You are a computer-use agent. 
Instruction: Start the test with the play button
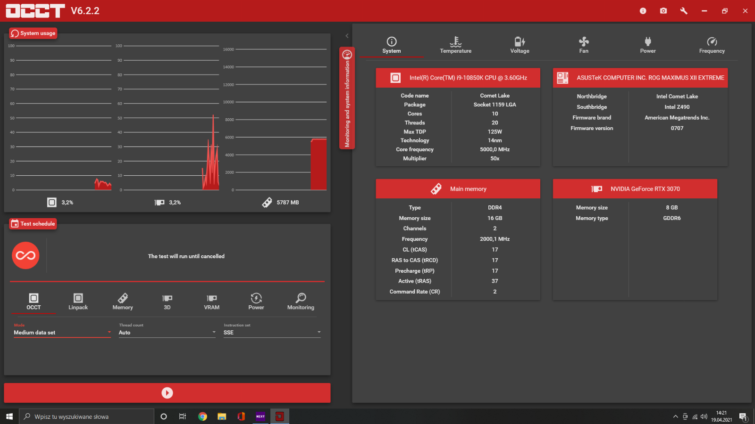tap(167, 393)
